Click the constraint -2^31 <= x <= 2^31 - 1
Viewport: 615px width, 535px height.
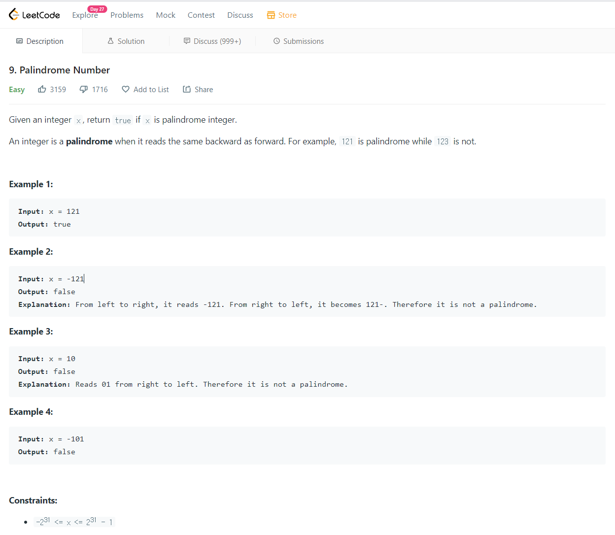pos(74,521)
